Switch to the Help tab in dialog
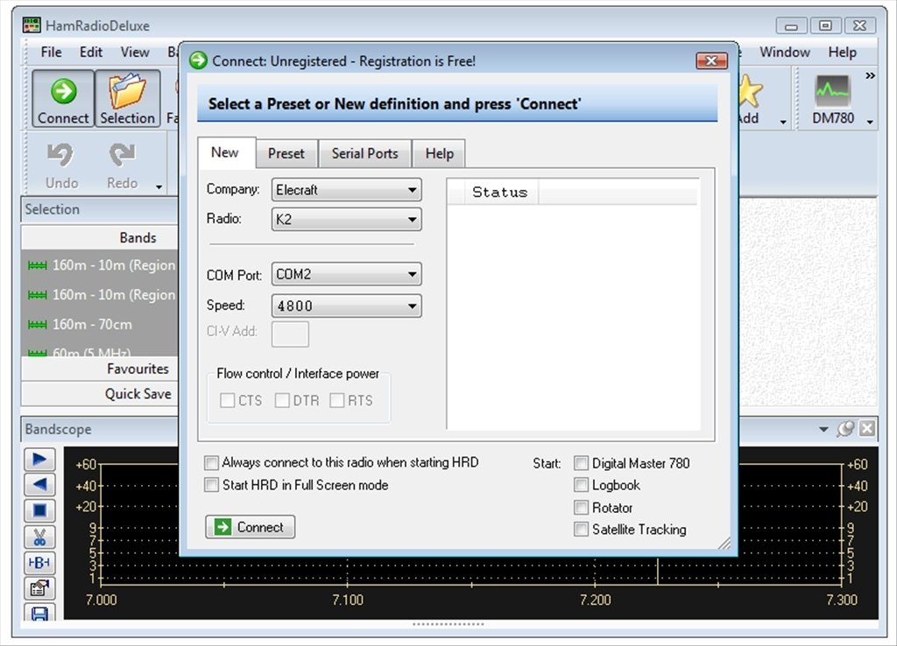Viewport: 897px width, 646px height. pyautogui.click(x=439, y=154)
